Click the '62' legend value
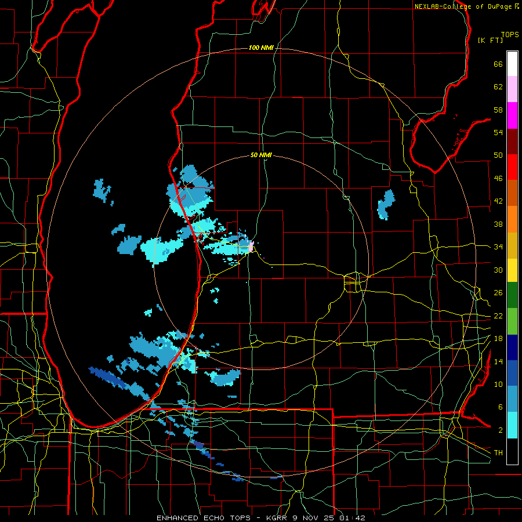Viewport: 522px width, 522px height. point(498,87)
